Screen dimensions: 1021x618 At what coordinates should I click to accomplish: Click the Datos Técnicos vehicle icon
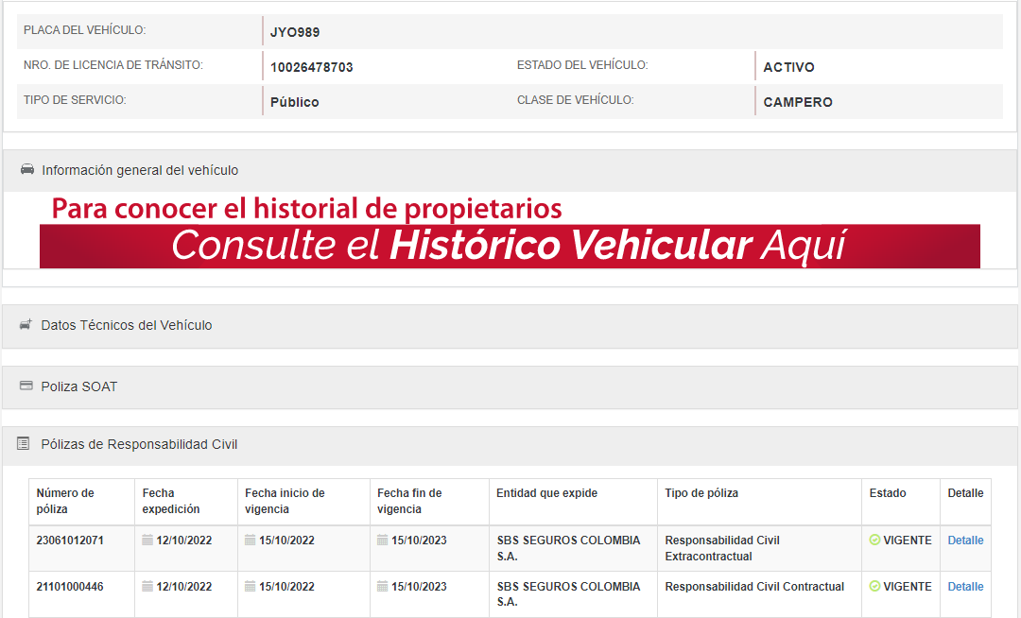click(x=26, y=325)
